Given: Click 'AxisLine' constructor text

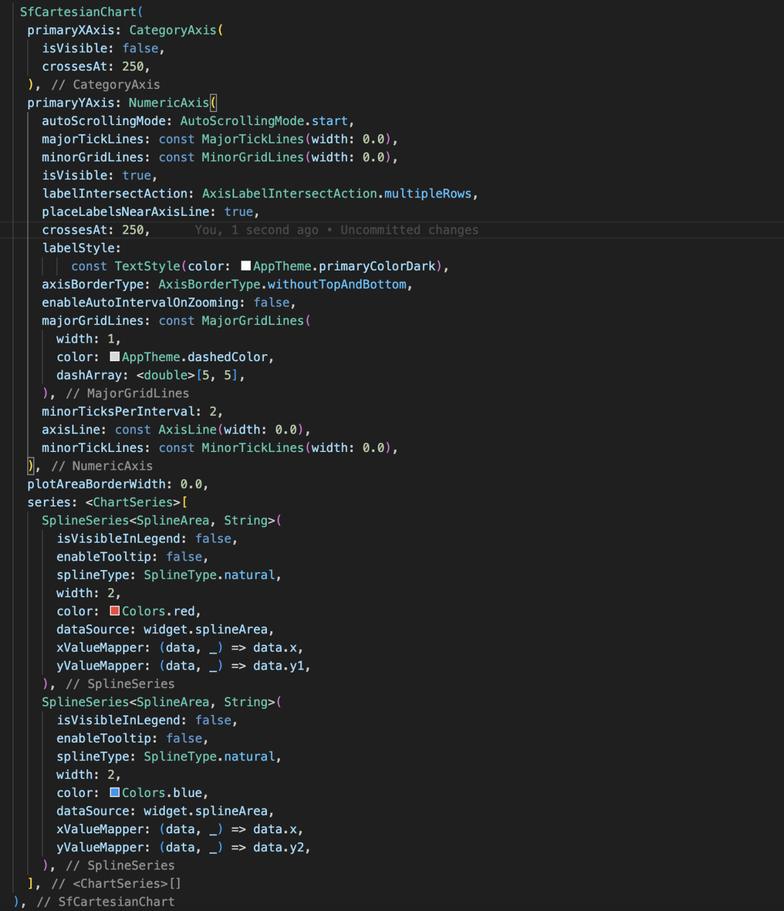Looking at the screenshot, I should [x=187, y=429].
